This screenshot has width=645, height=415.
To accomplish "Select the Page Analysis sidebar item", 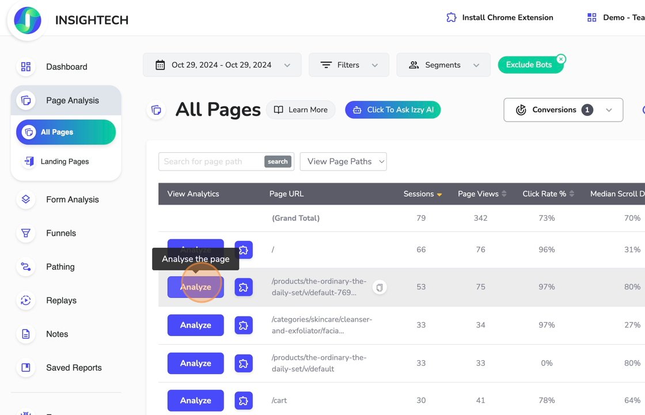I will [x=66, y=100].
